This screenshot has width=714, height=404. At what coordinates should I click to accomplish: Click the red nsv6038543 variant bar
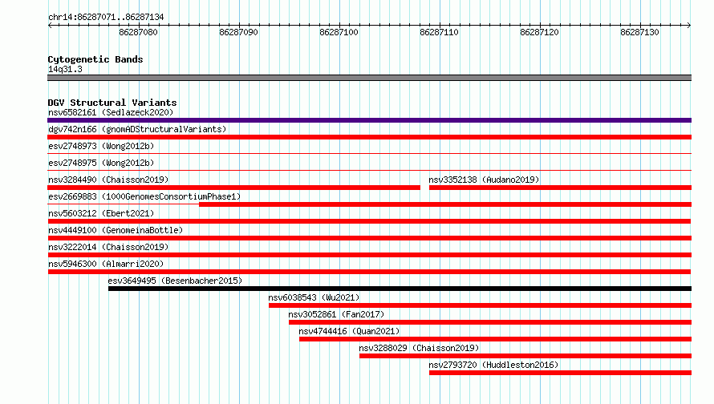click(x=480, y=305)
